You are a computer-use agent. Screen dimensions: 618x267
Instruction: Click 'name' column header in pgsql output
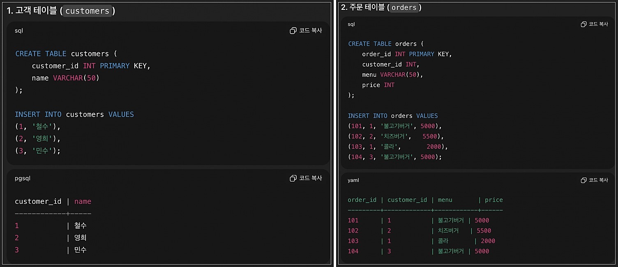[x=83, y=202]
